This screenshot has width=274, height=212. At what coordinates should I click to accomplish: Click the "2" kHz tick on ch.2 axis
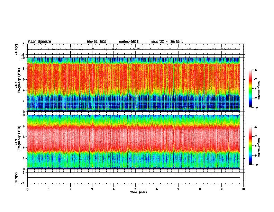point(24,158)
